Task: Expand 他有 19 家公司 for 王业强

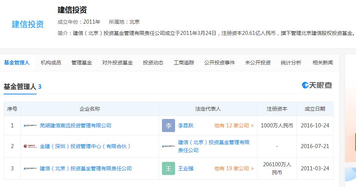Action: 234,168
